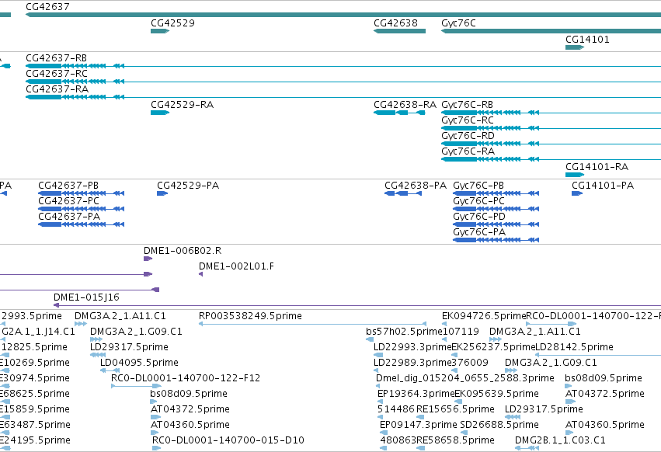Select the DME1-002L01.F clone end
This screenshot has width=661, height=452.
(200, 274)
